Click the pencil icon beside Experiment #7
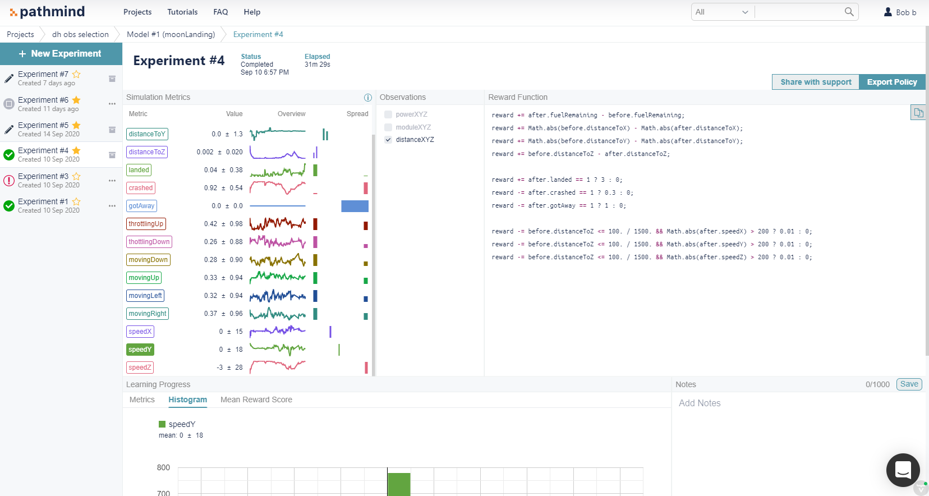 pyautogui.click(x=9, y=79)
